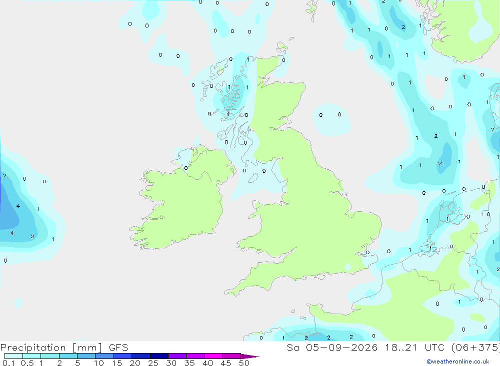The height and width of the screenshot is (366, 500).
Task: Pick the 45–50 mm legend color swatch
Action: pyautogui.click(x=231, y=356)
